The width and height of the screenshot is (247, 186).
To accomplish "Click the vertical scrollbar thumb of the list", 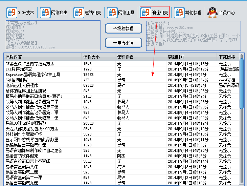I will (241, 84).
